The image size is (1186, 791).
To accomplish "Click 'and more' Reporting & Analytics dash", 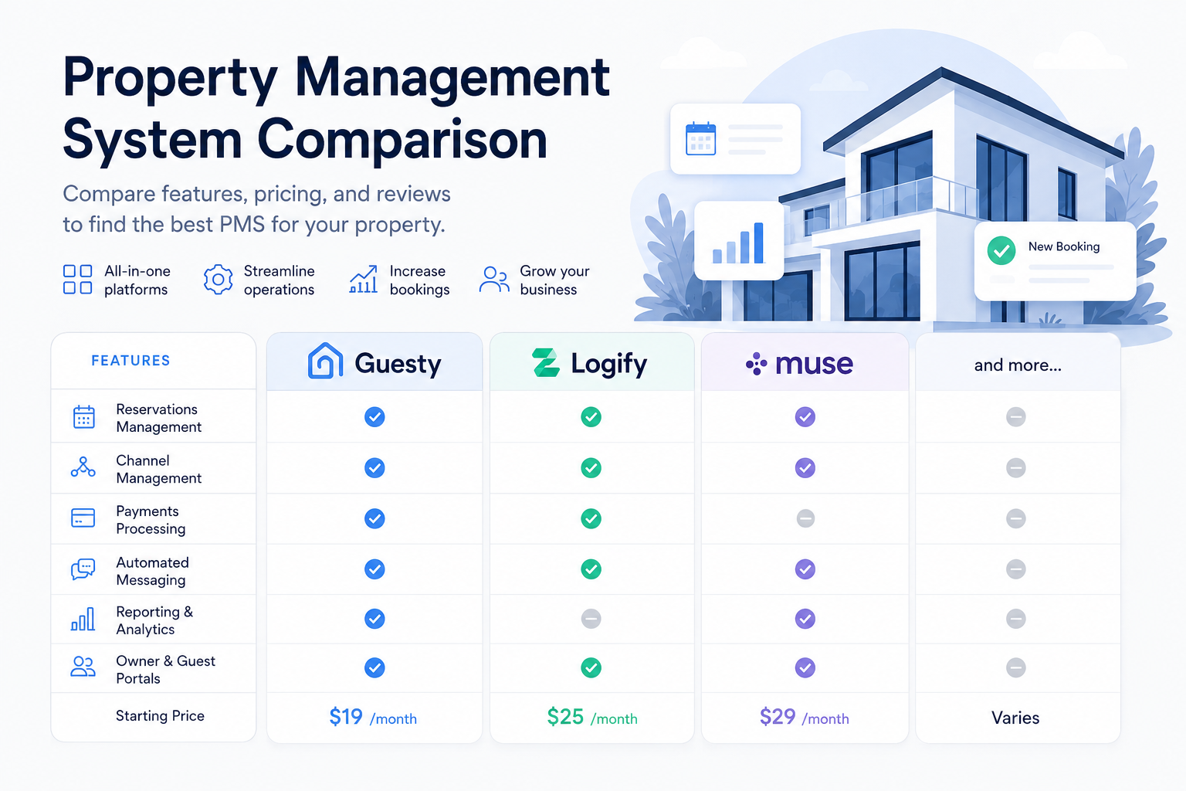I will point(1016,619).
